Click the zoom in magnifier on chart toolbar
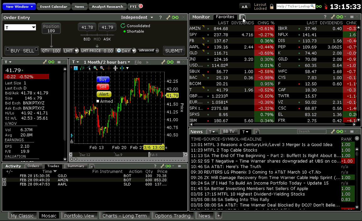 pos(95,68)
